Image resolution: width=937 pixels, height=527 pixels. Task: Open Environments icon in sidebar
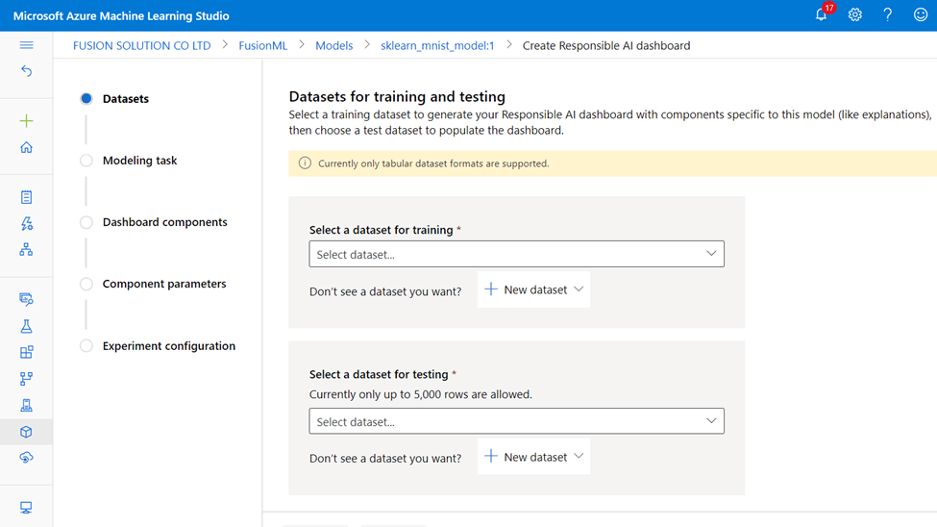(26, 405)
